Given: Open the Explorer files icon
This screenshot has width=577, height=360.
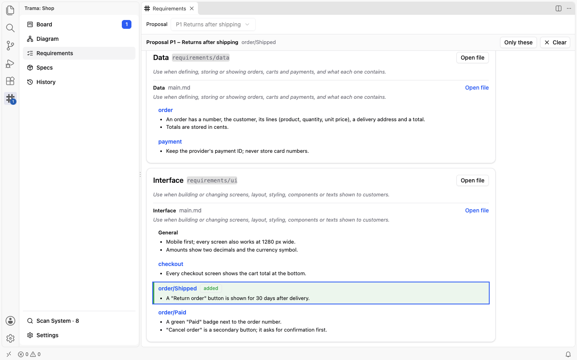Looking at the screenshot, I should click(x=10, y=10).
